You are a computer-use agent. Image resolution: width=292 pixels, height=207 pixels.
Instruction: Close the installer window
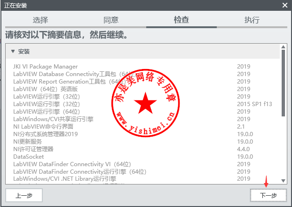(285, 5)
